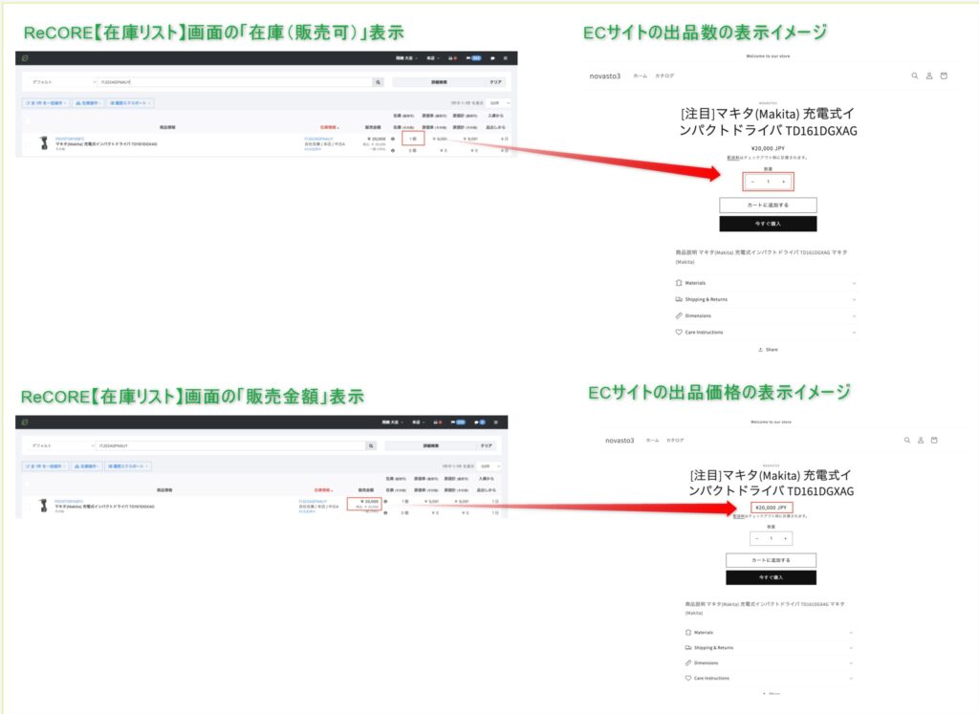Expand Dimensions section on top EC site
The image size is (979, 714).
(766, 315)
